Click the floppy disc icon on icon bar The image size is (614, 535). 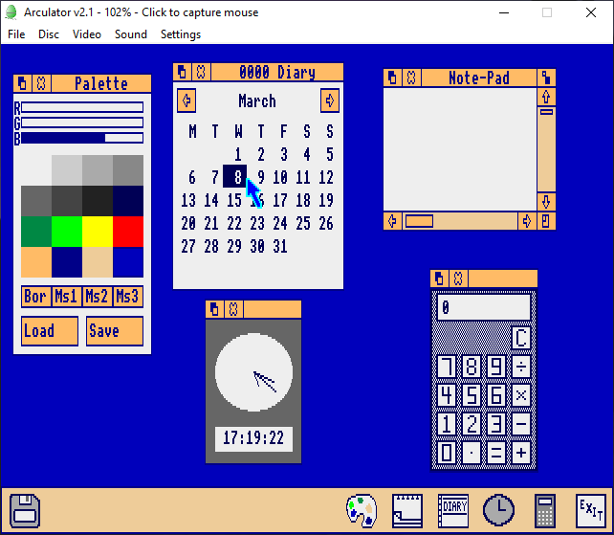(25, 510)
